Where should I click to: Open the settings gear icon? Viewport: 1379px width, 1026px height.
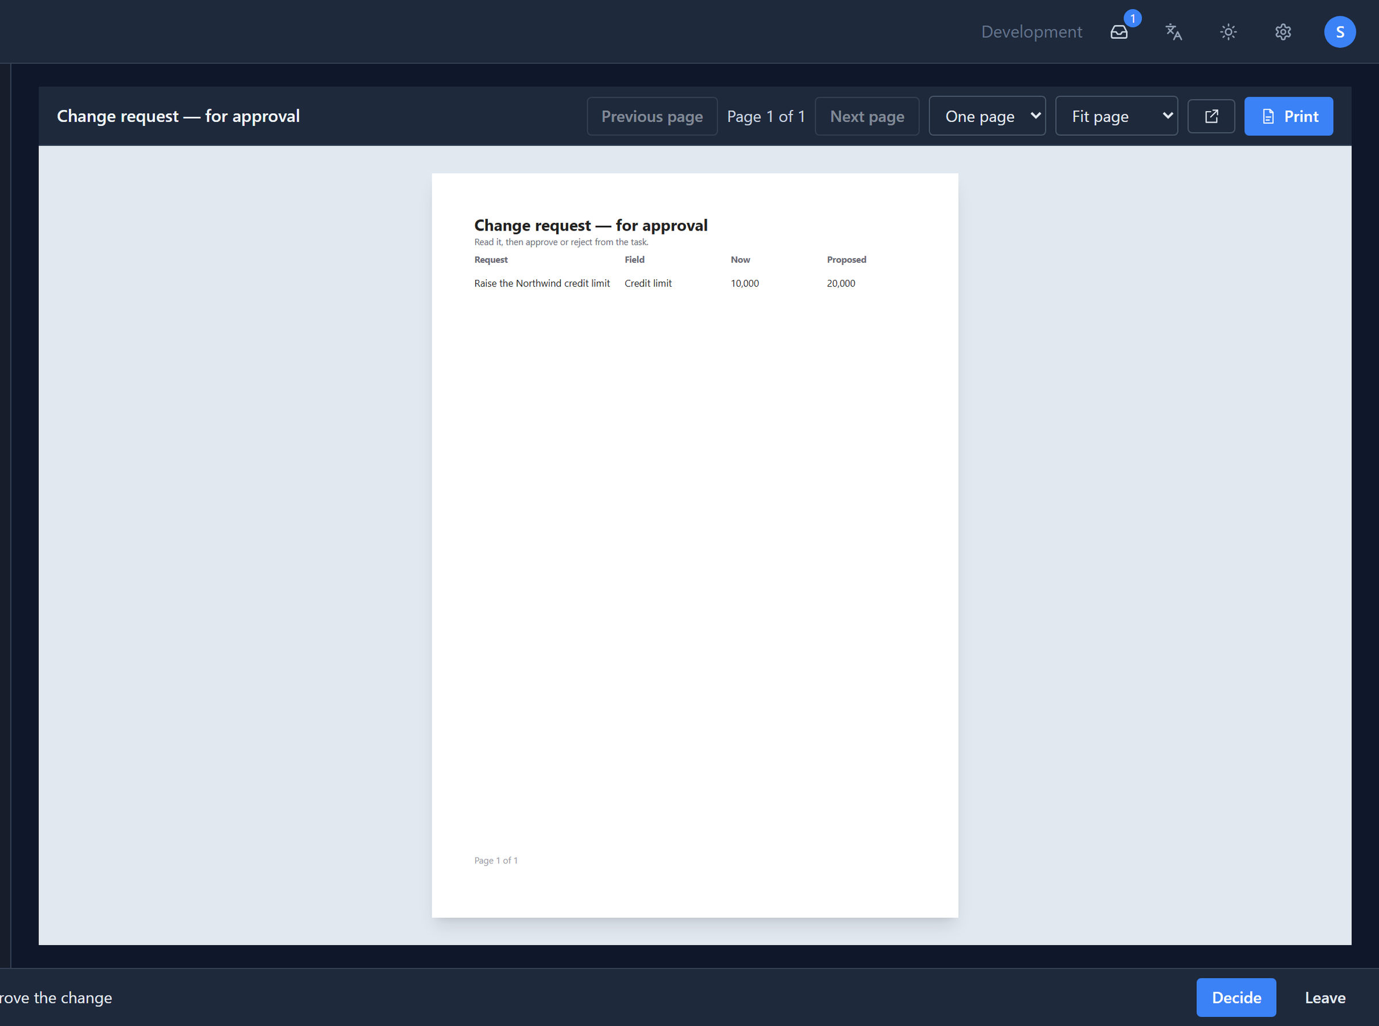pos(1283,32)
